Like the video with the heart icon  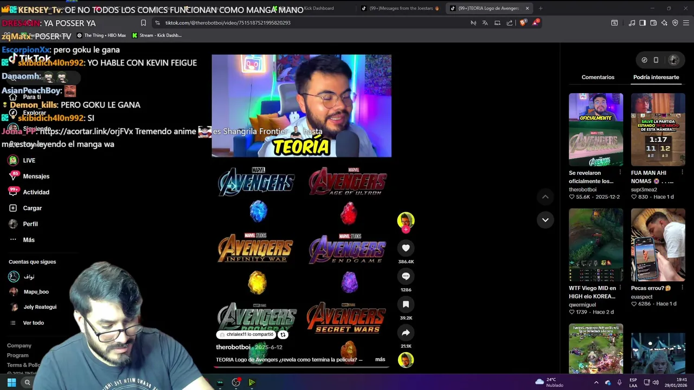[406, 248]
